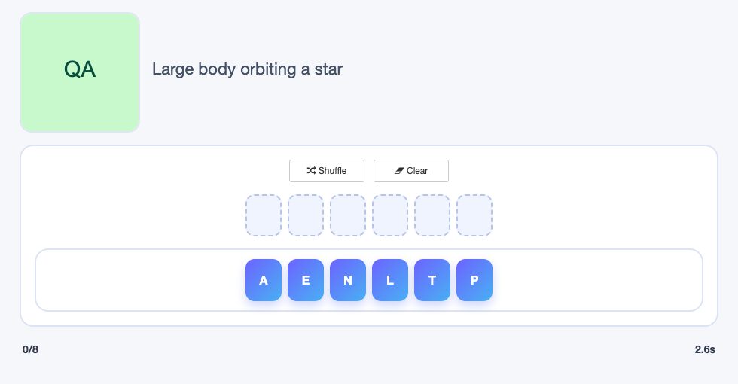738x384 pixels.
Task: Click the shuffle arrows icon
Action: 311,170
